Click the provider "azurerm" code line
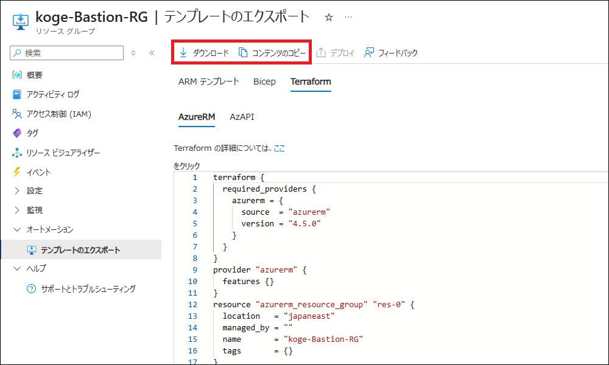The image size is (609, 365). (260, 269)
